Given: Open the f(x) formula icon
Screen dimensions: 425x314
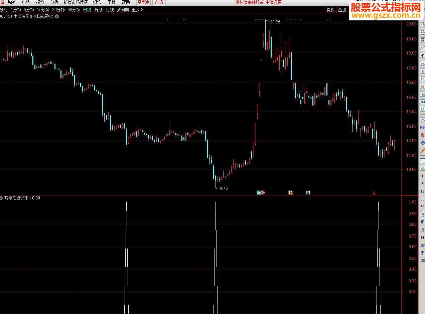Looking at the screenshot, I should click(x=422, y=102).
